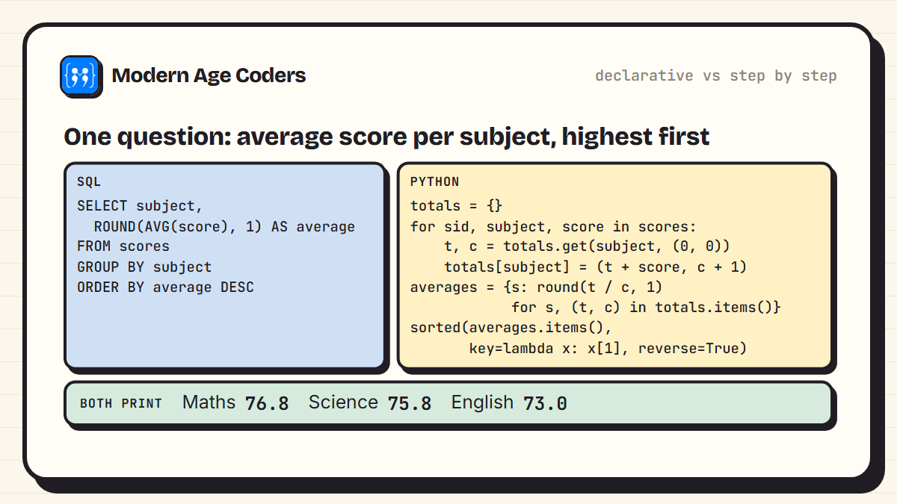Image resolution: width=897 pixels, height=504 pixels.
Task: Click the 'PYTHON' panel label
Action: pos(435,182)
